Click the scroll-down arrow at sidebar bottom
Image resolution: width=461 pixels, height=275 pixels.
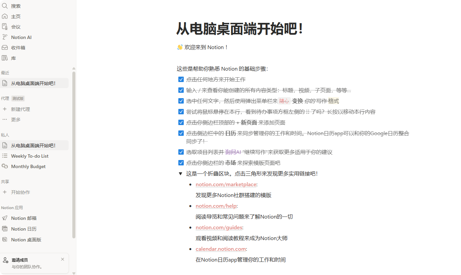[74, 273]
